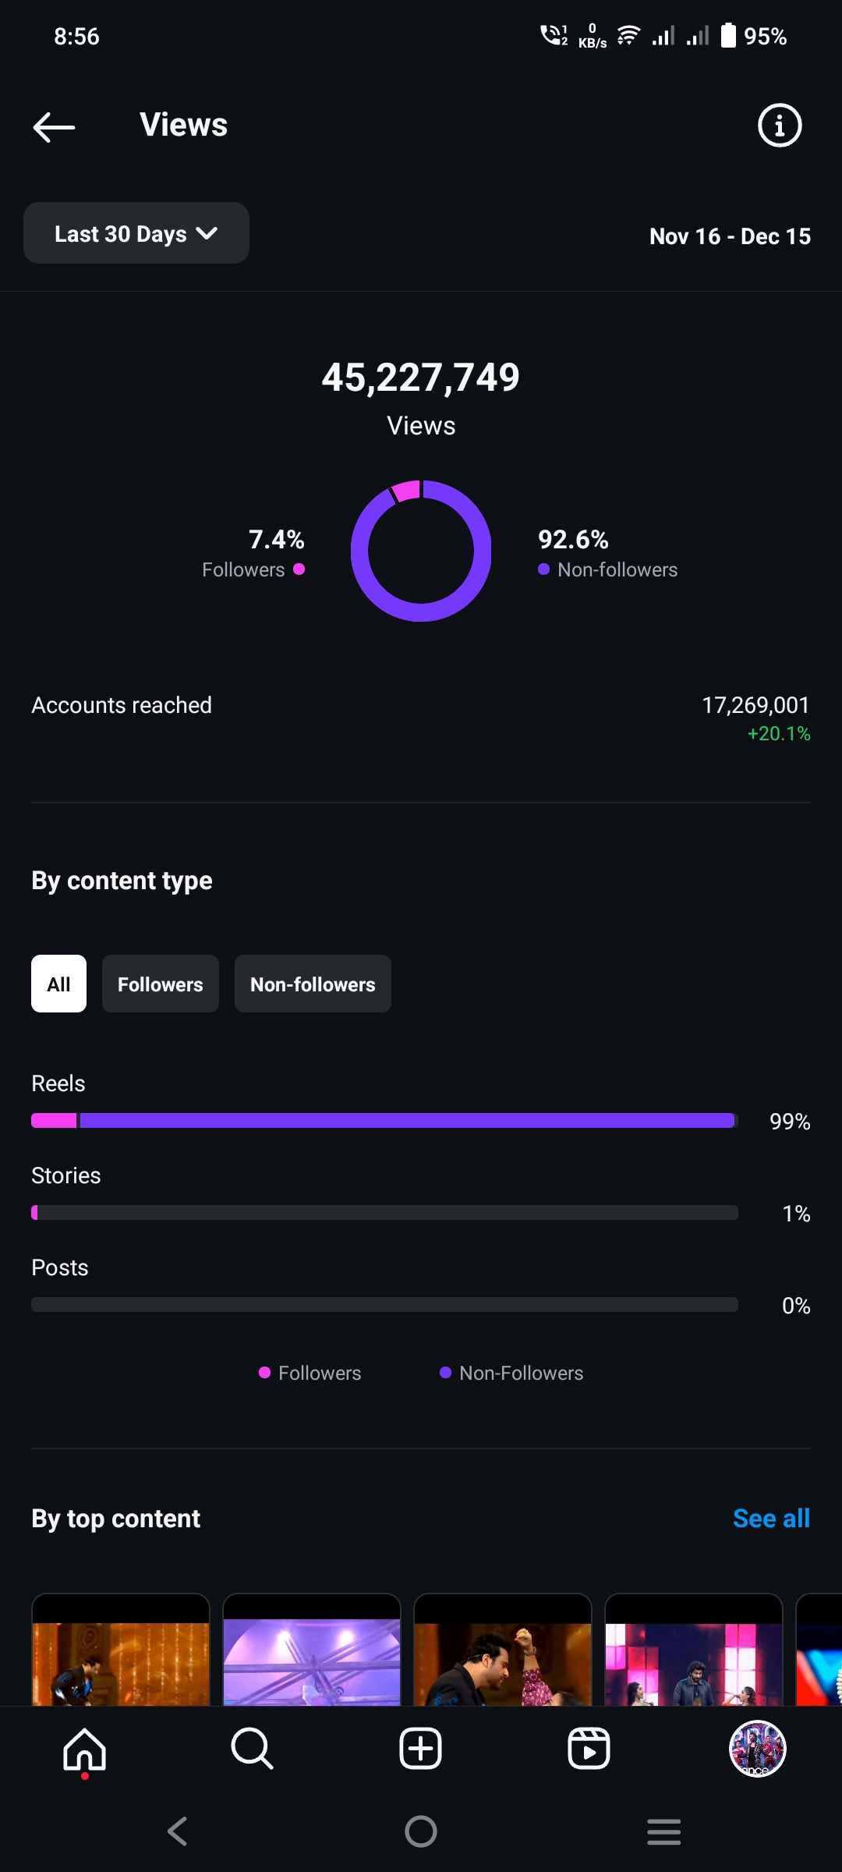The width and height of the screenshot is (842, 1872).
Task: Select the All content filter
Action: [x=58, y=984]
